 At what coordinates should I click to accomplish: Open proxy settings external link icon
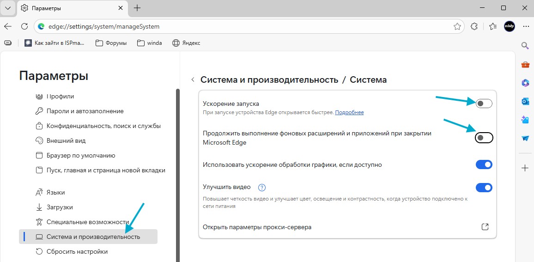(485, 227)
